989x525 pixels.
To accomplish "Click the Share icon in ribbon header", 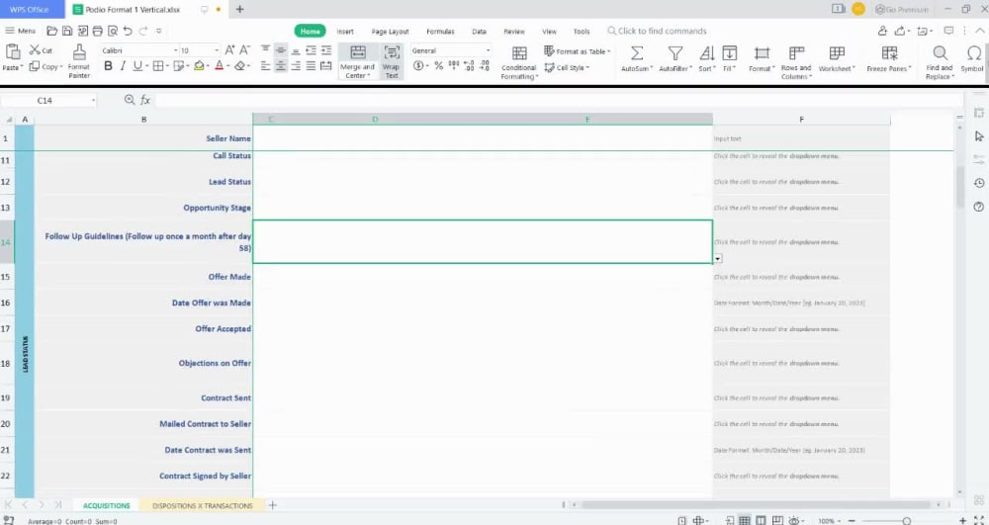I will coord(901,31).
